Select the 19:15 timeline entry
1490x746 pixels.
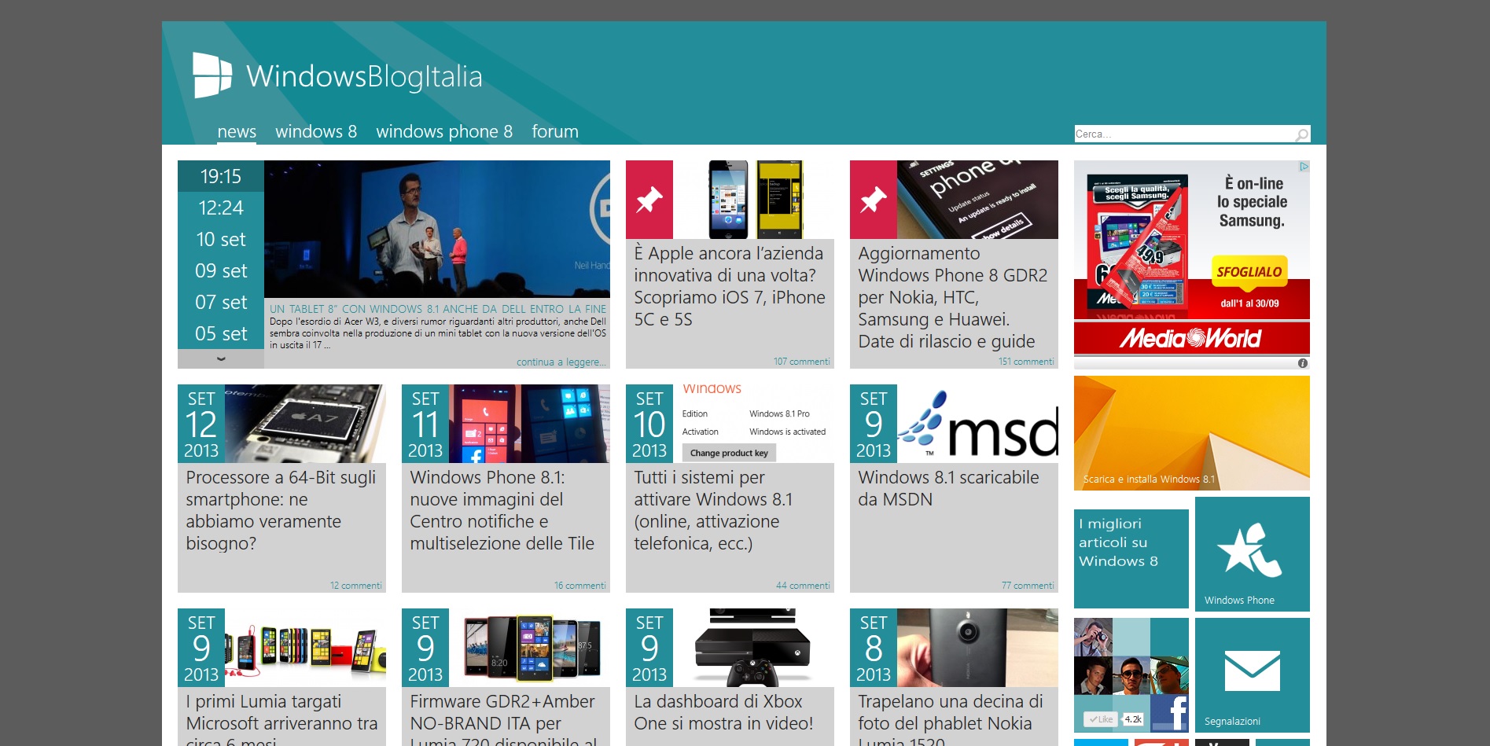[221, 176]
